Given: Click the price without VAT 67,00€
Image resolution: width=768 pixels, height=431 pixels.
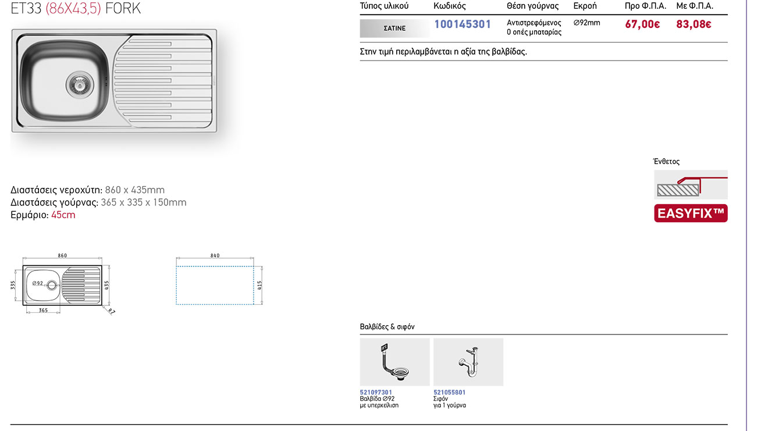Looking at the screenshot, I should coord(642,24).
